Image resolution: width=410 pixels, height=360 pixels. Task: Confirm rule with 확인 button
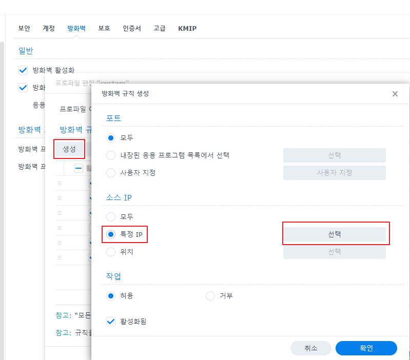coord(366,348)
